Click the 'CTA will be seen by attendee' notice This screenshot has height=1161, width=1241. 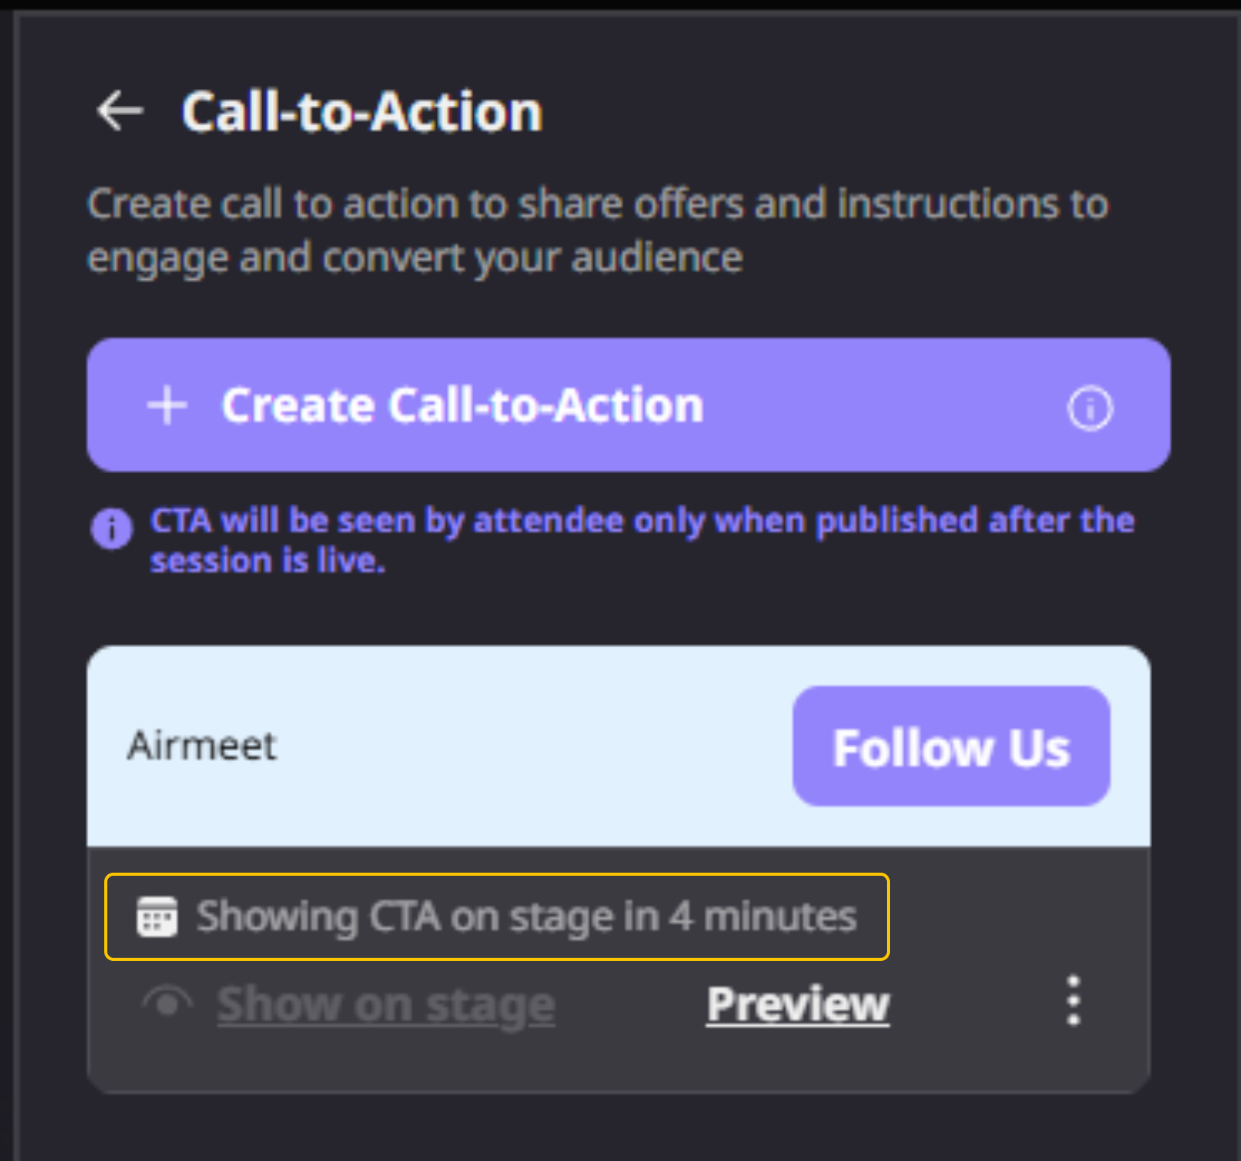[x=642, y=521]
